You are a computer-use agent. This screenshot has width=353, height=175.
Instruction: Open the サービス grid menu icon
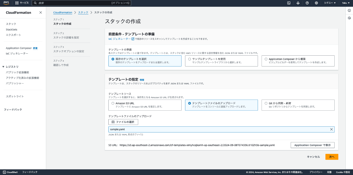[x=17, y=3]
